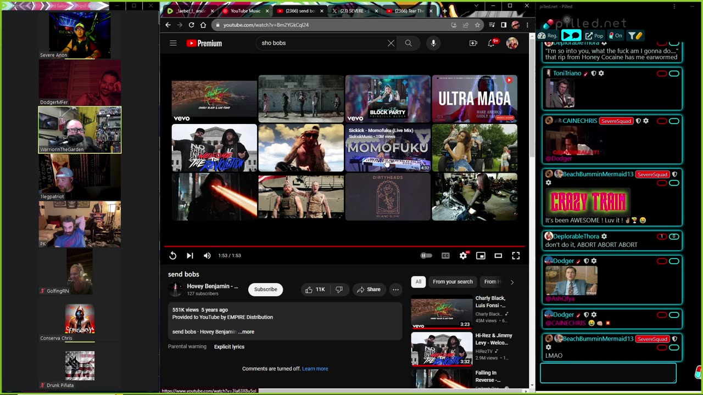Image resolution: width=703 pixels, height=395 pixels.
Task: Reload the YouTube page
Action: pos(191,25)
